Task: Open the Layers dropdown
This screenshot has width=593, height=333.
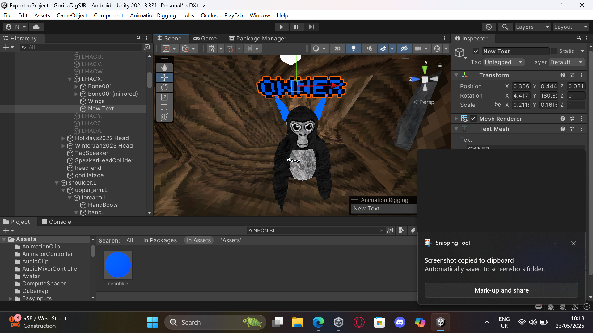Action: point(532,27)
